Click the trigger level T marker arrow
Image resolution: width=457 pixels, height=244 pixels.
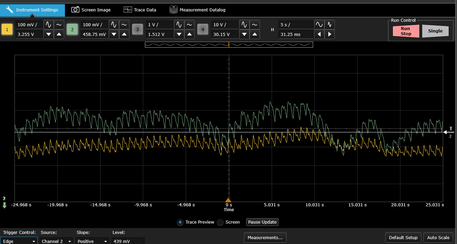pos(449,132)
